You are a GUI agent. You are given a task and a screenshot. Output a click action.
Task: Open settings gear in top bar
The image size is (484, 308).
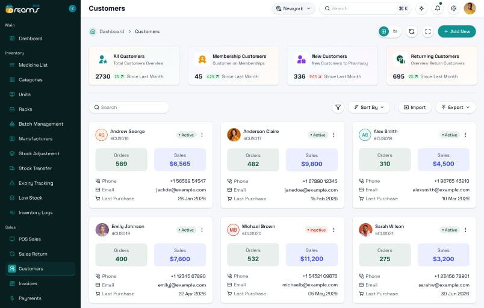coord(453,8)
